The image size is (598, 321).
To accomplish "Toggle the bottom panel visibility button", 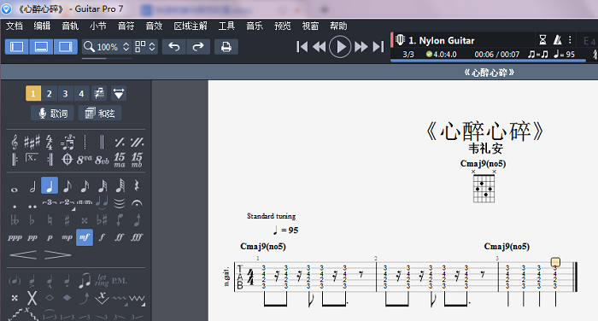I will click(41, 47).
